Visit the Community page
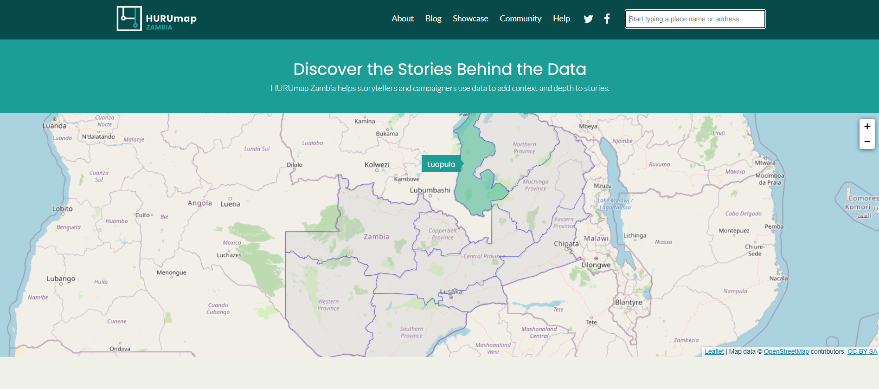The width and height of the screenshot is (879, 389). coord(520,19)
